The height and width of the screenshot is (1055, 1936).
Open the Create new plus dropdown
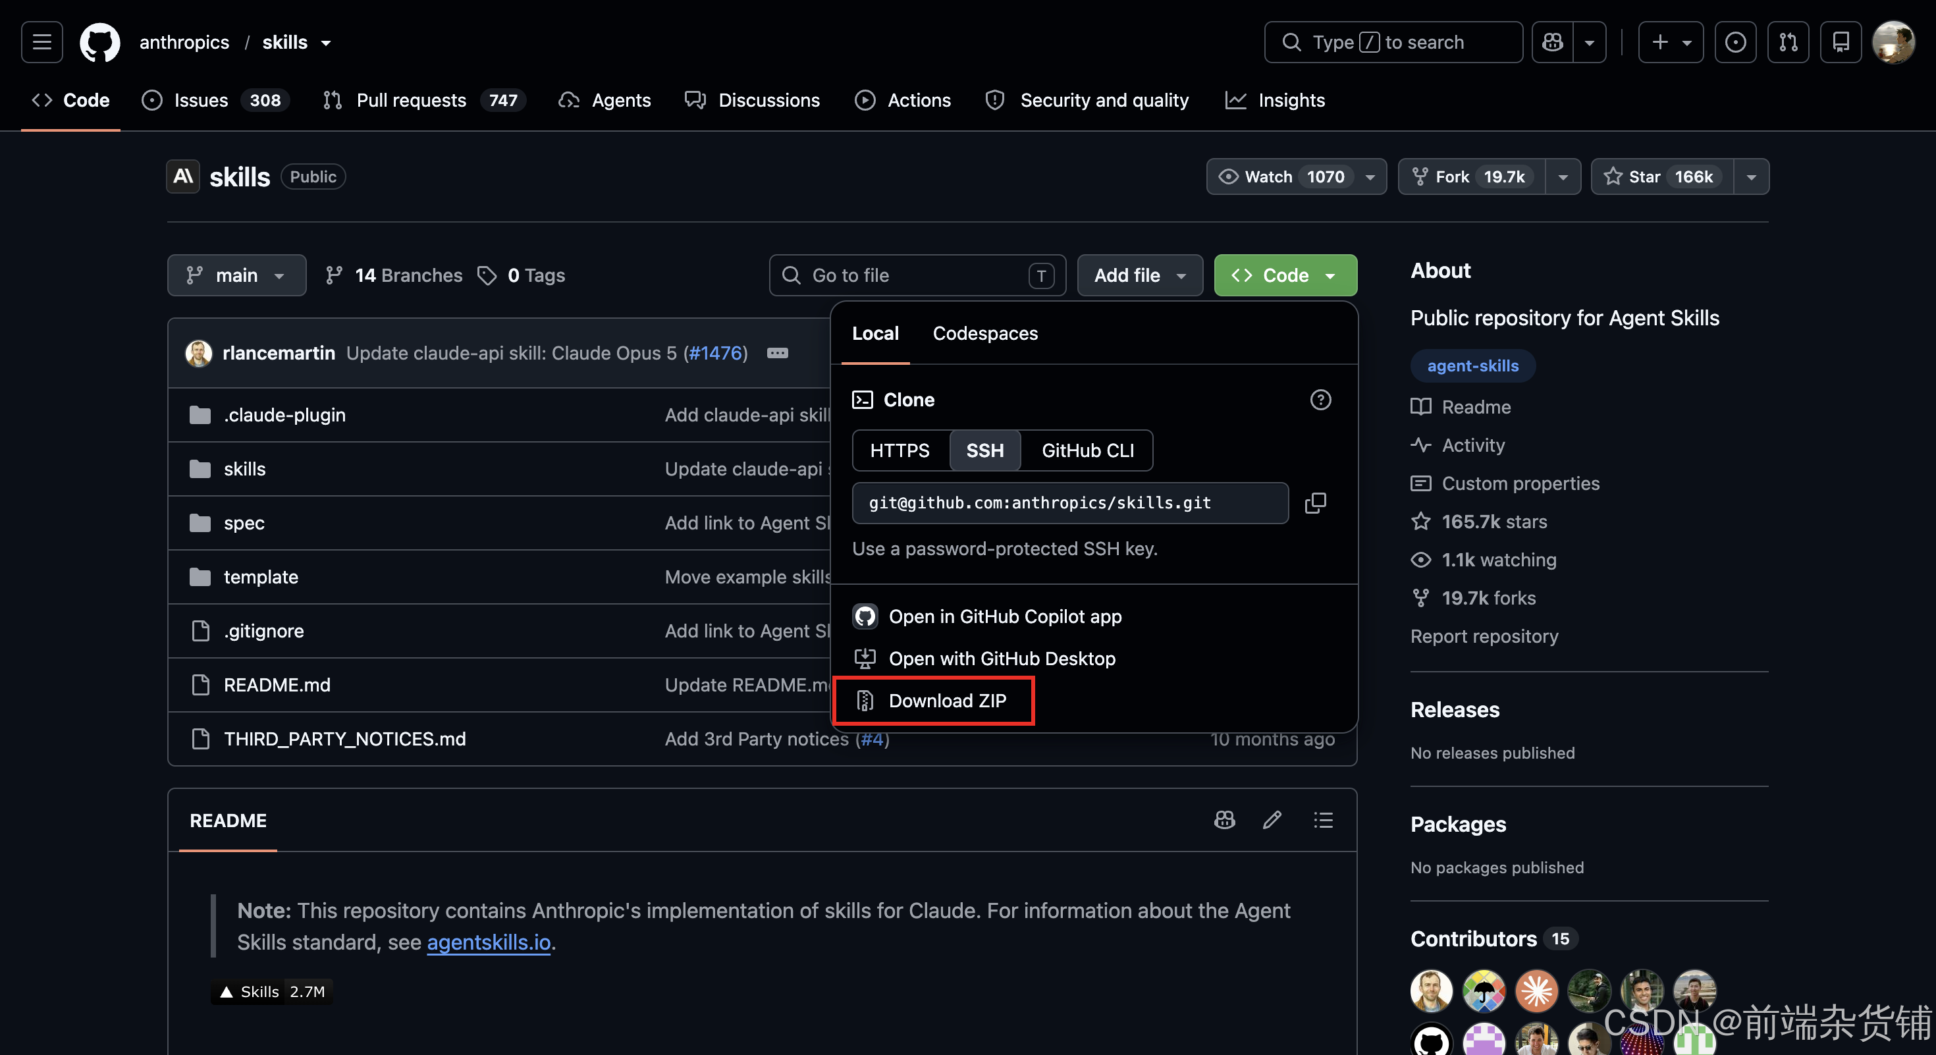click(1671, 42)
